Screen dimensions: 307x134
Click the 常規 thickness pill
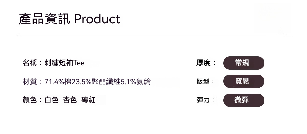coord(244,63)
